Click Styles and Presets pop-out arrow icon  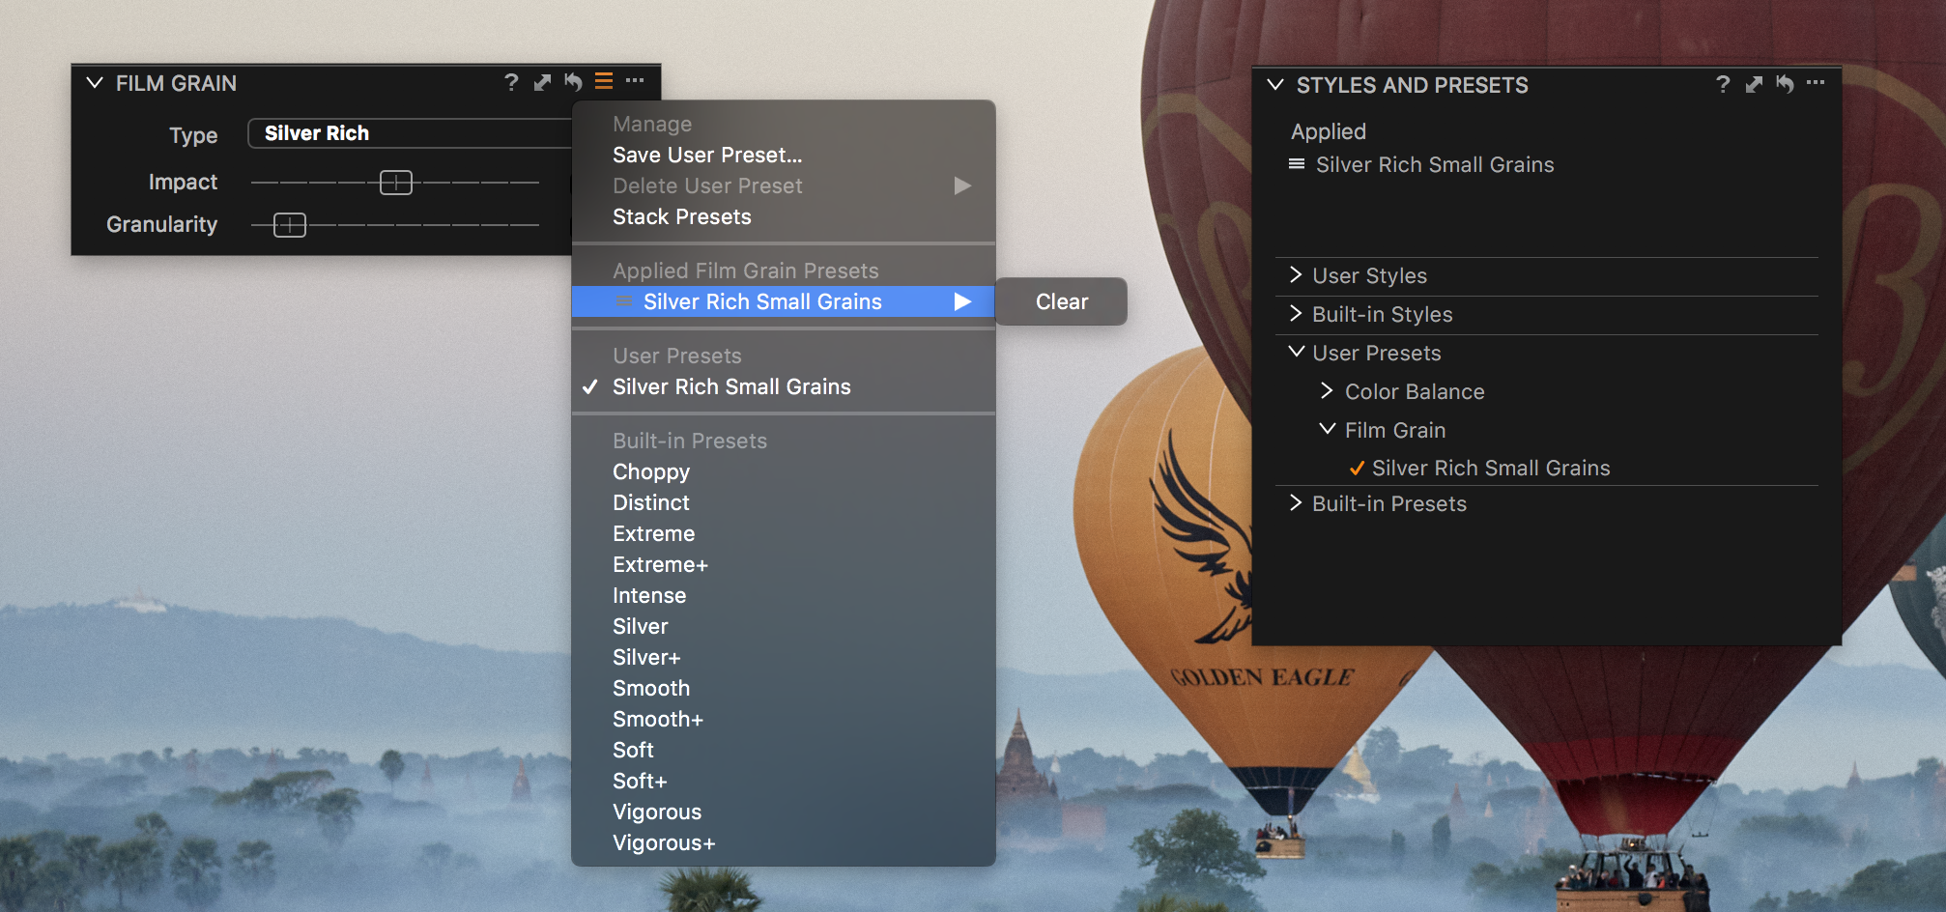click(x=1754, y=85)
